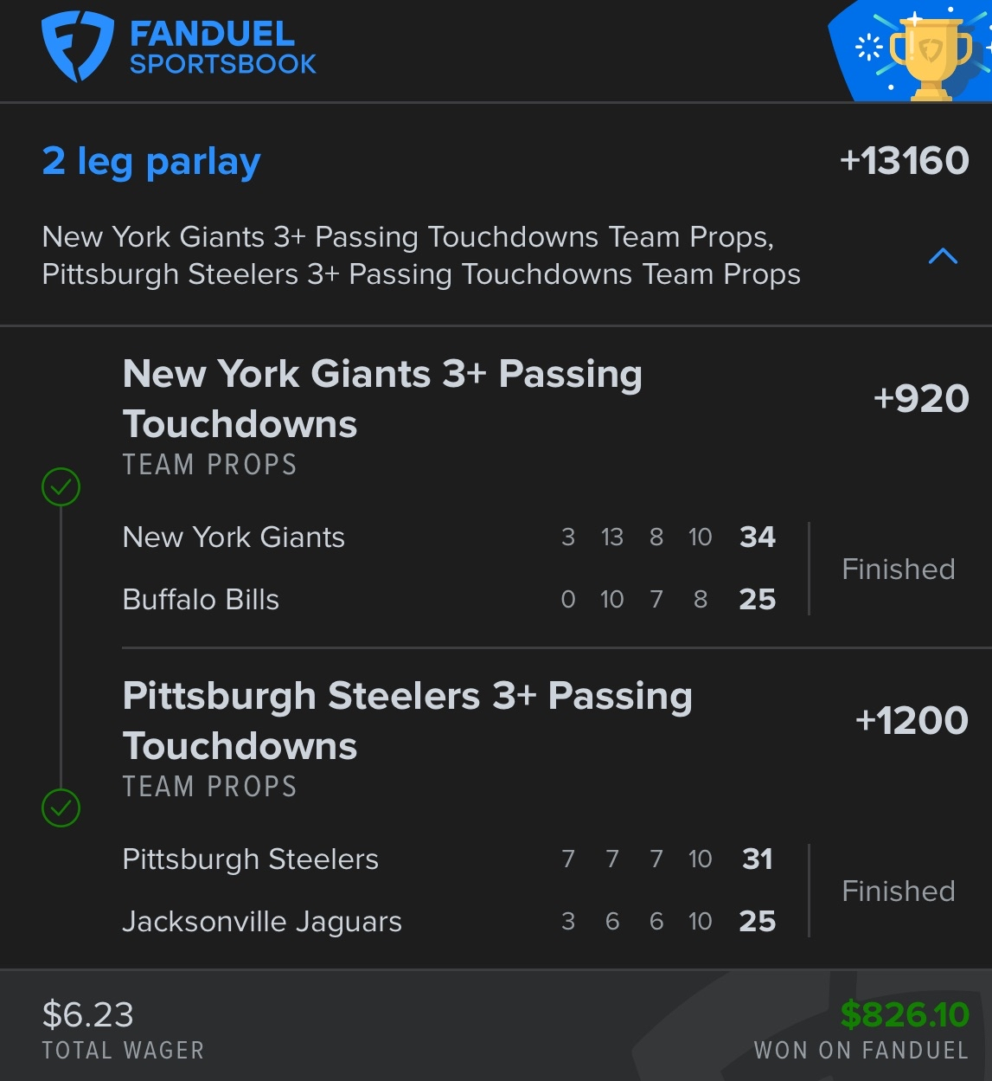Click the green checkmark beside the Giants leg
Screen dimensions: 992x1081
[61, 486]
